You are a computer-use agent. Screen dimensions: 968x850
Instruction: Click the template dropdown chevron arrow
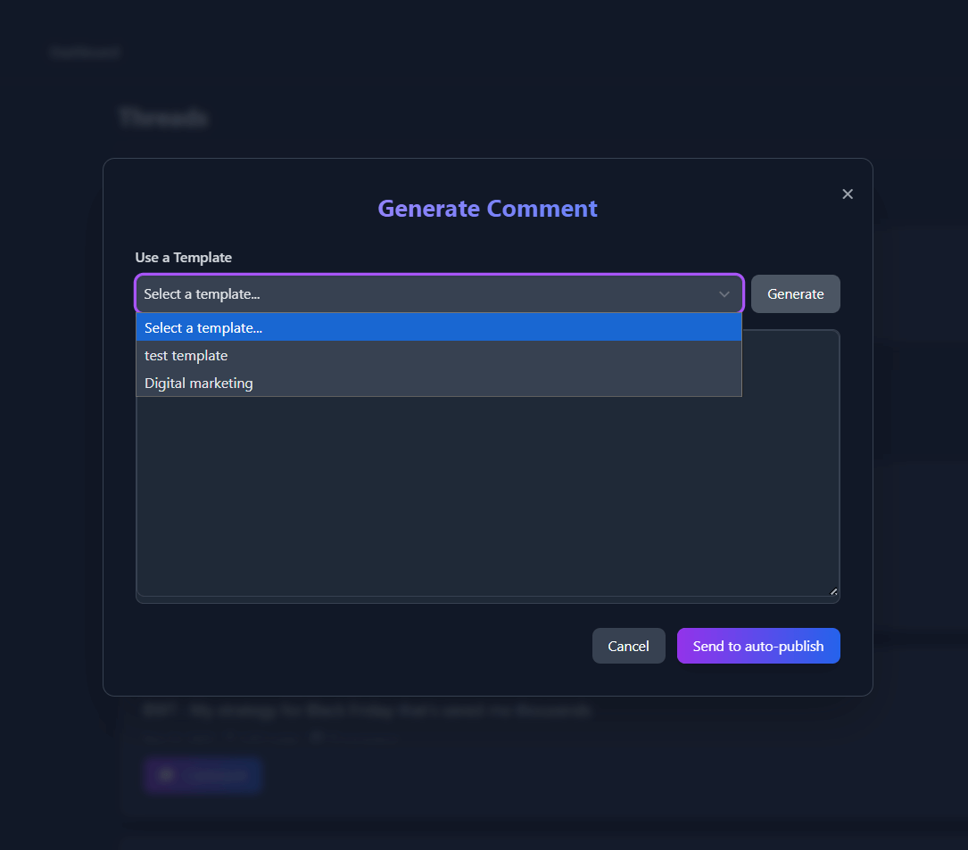724,294
